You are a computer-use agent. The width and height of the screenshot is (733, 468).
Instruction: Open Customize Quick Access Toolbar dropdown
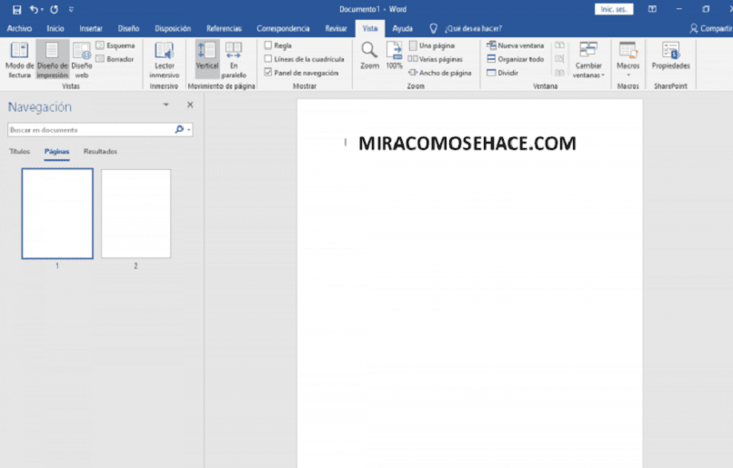(71, 9)
